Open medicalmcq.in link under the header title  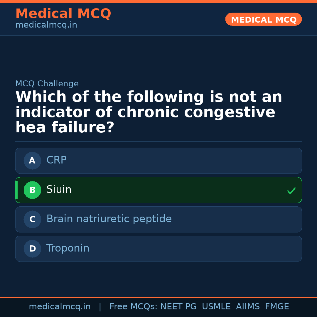(46, 25)
